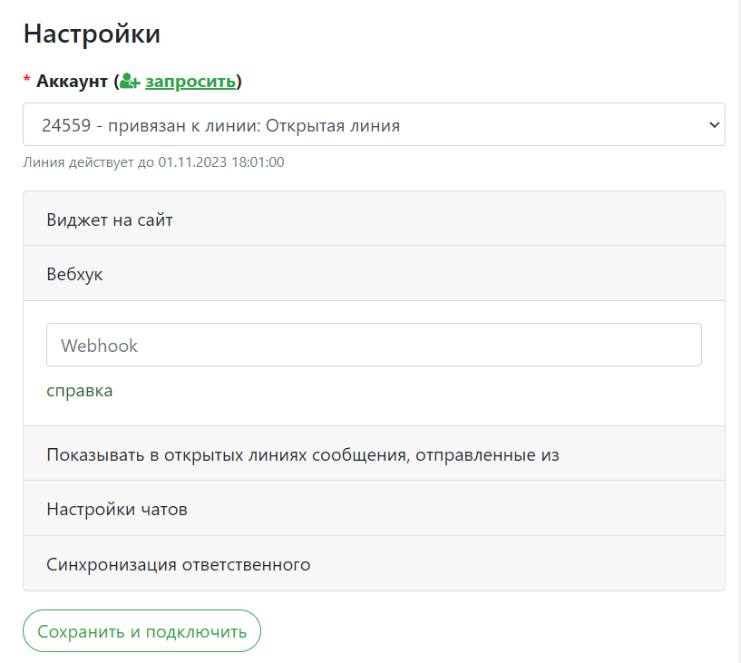Click the chevron arrow of the account select
The height and width of the screenshot is (663, 741).
click(x=713, y=125)
